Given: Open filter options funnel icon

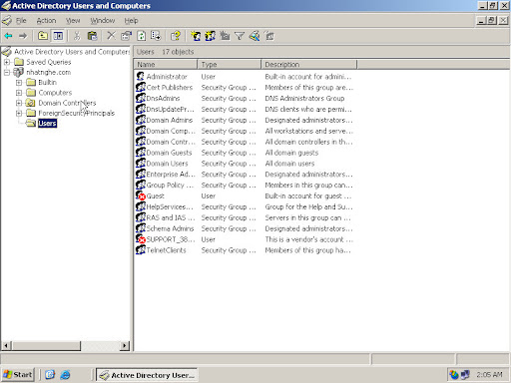Looking at the screenshot, I should tap(240, 36).
